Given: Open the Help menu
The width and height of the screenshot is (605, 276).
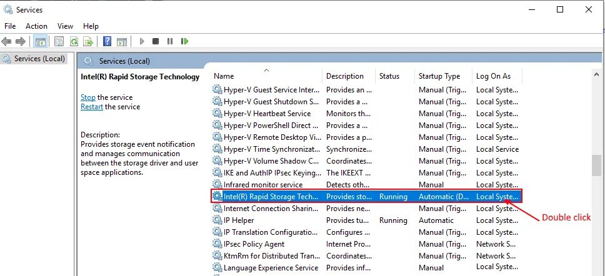Looking at the screenshot, I should [x=91, y=26].
